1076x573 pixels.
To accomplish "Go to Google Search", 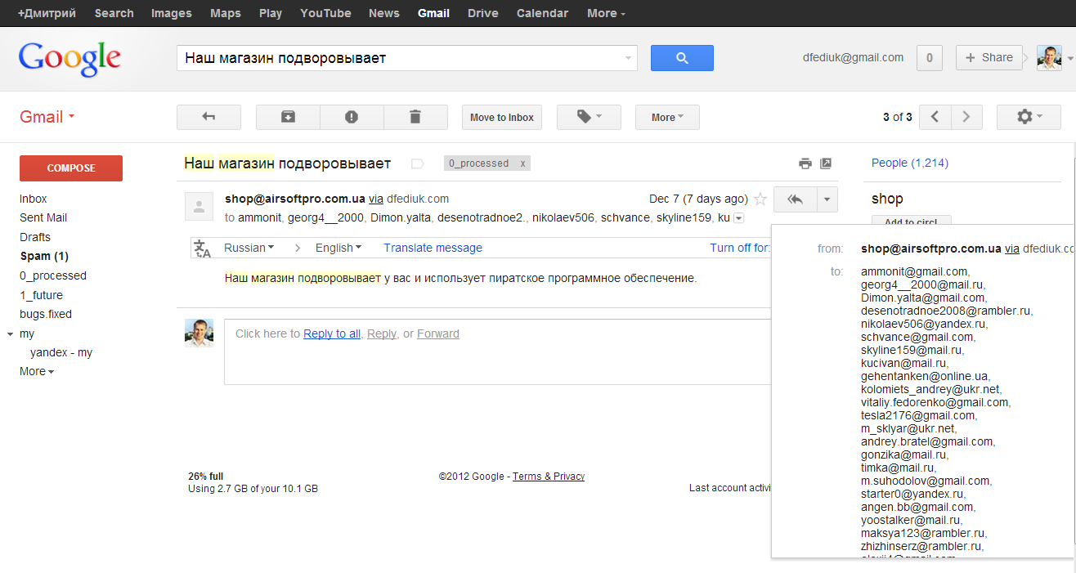I will click(114, 13).
